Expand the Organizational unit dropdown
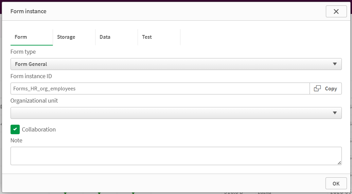This screenshot has width=352, height=194. tap(176, 113)
